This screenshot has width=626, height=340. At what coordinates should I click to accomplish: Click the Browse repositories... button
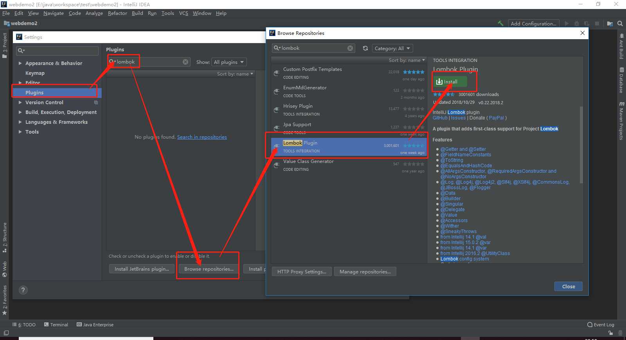(x=209, y=269)
